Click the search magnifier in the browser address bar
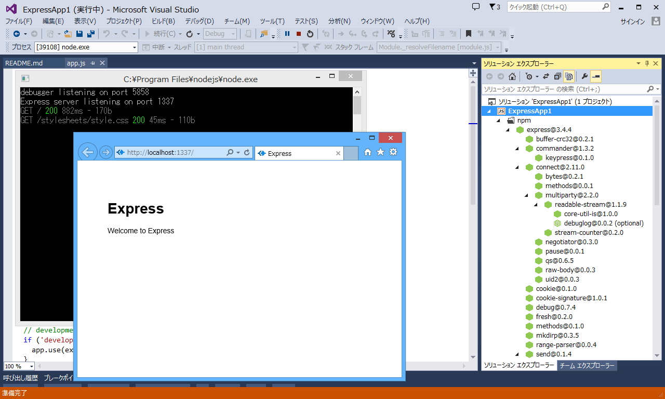The width and height of the screenshot is (665, 399). [x=230, y=153]
